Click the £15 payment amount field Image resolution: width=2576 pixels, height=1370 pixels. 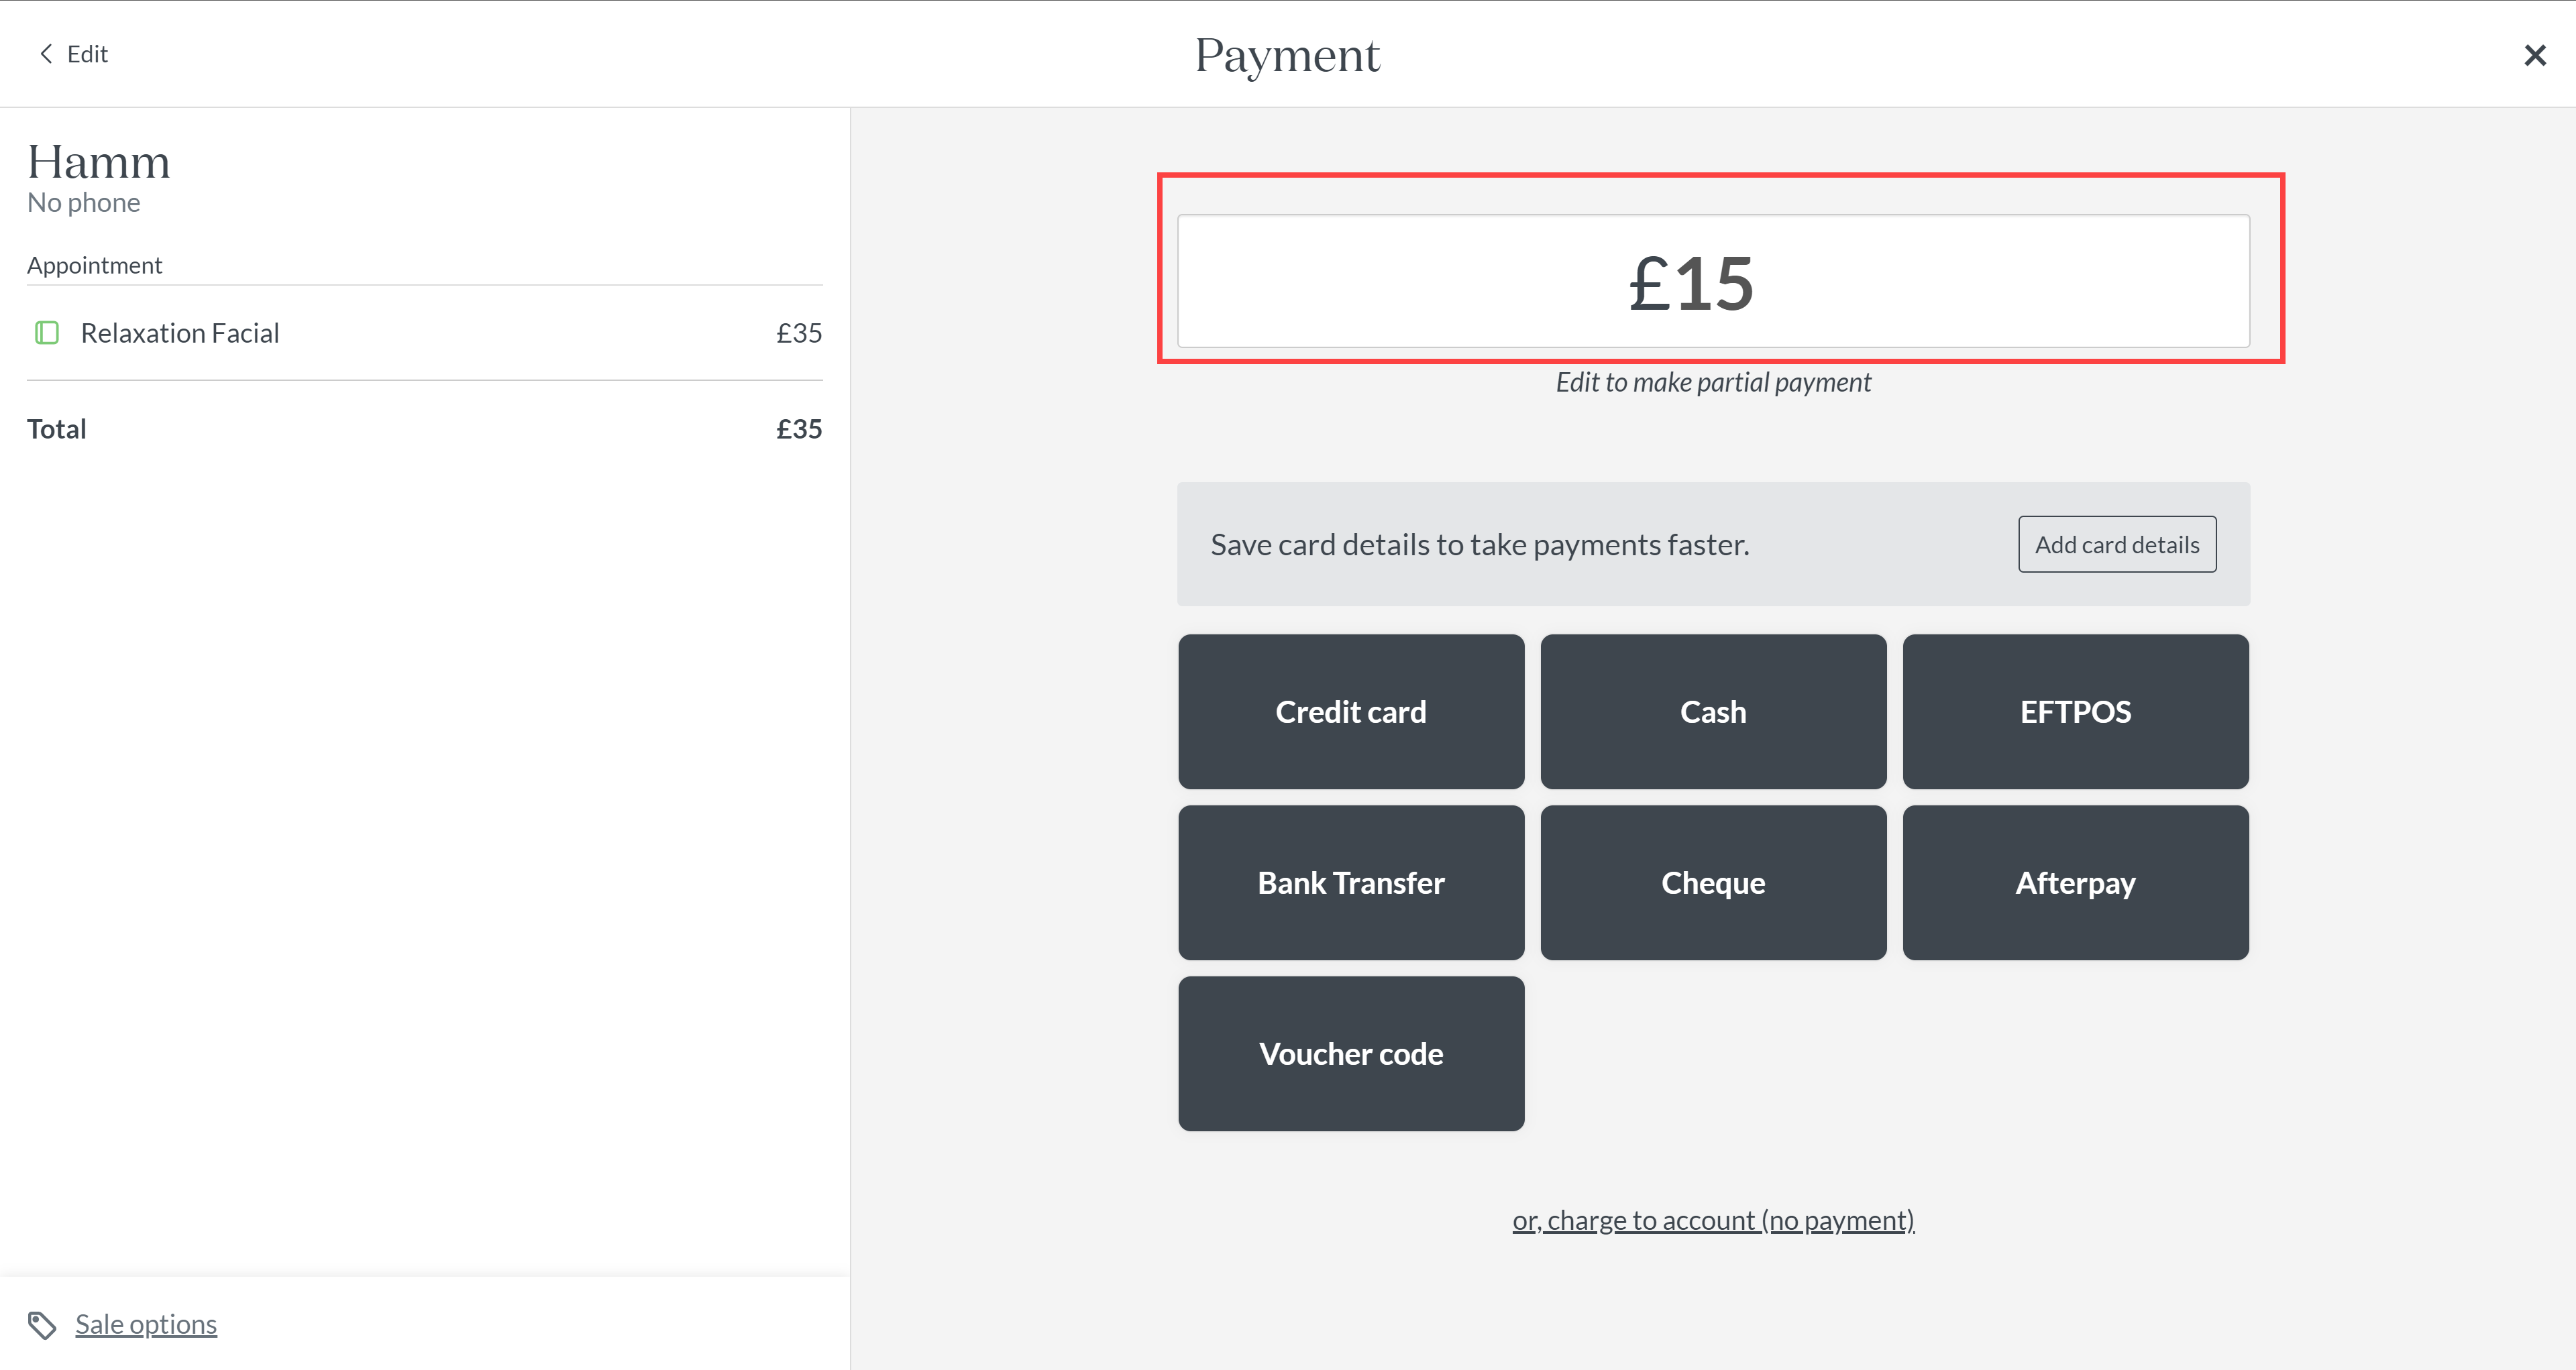pos(1713,281)
